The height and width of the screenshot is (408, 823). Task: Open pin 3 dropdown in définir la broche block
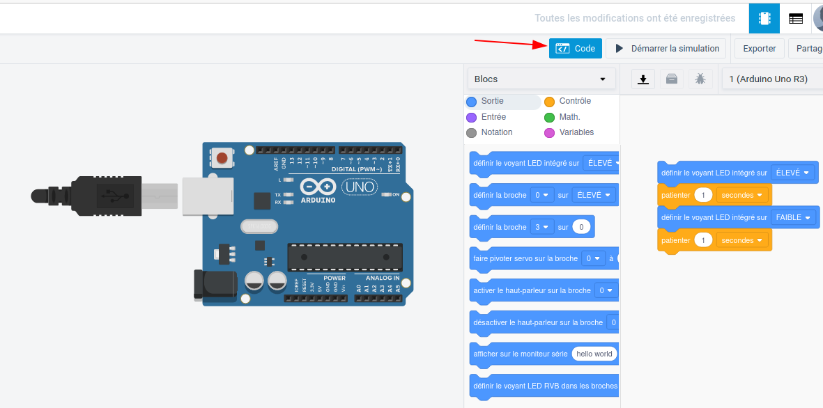(541, 227)
